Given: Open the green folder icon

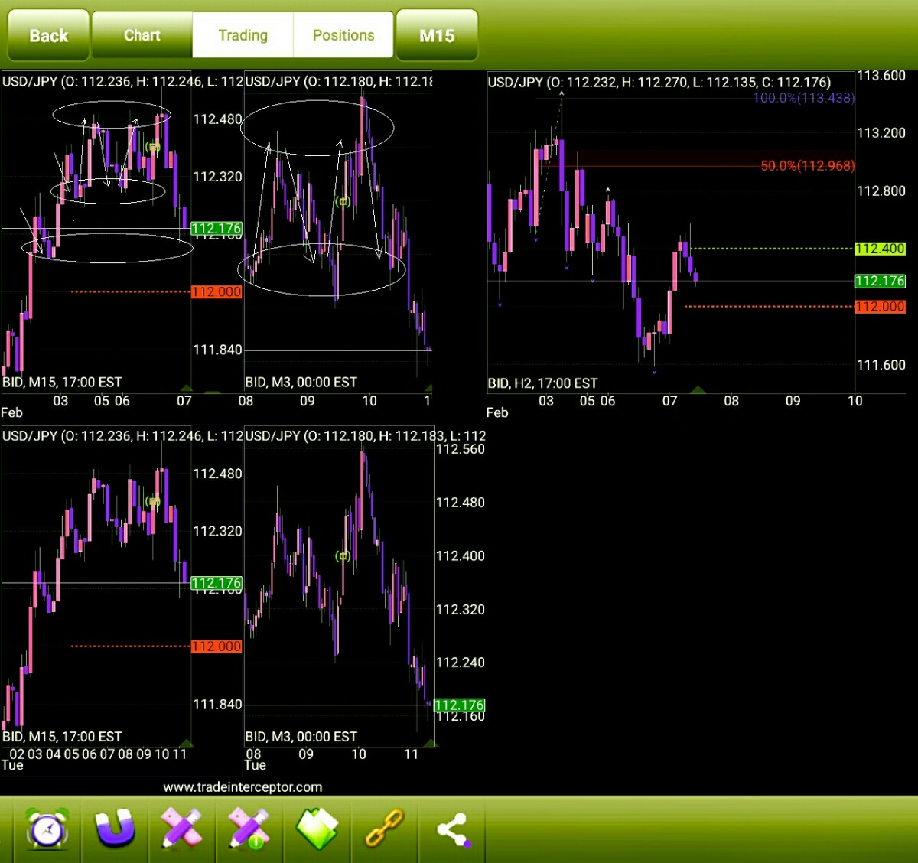Looking at the screenshot, I should [x=317, y=829].
